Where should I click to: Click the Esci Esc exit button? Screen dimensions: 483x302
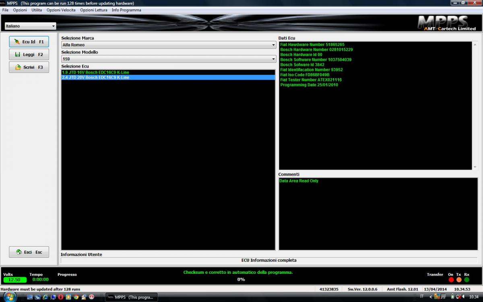[29, 252]
